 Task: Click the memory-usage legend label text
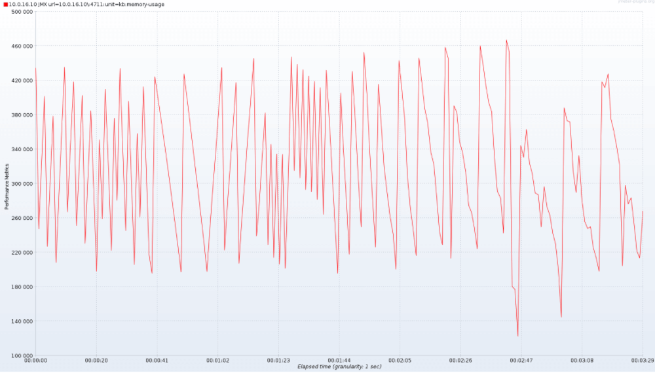coord(86,5)
